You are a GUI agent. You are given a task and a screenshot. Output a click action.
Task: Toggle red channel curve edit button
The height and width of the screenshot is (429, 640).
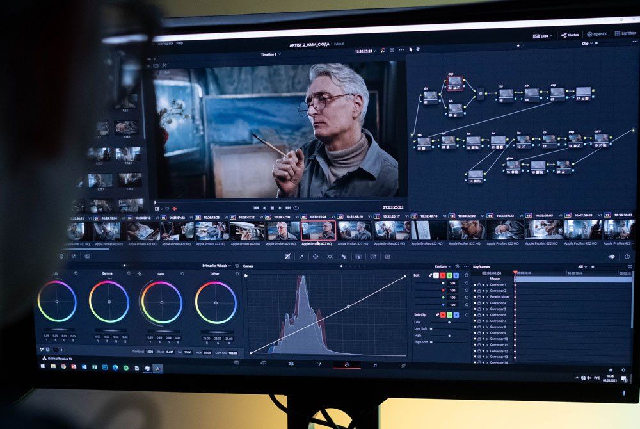point(443,275)
